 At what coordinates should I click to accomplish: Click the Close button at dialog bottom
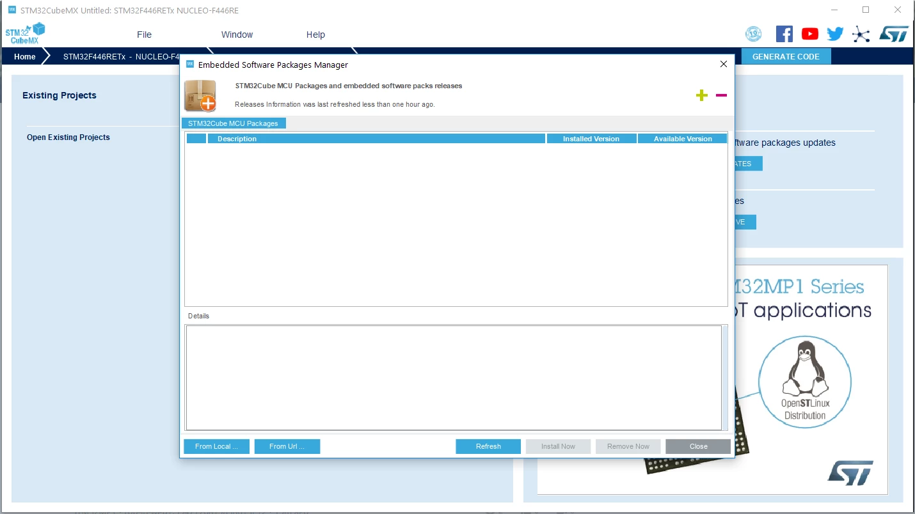coord(698,446)
